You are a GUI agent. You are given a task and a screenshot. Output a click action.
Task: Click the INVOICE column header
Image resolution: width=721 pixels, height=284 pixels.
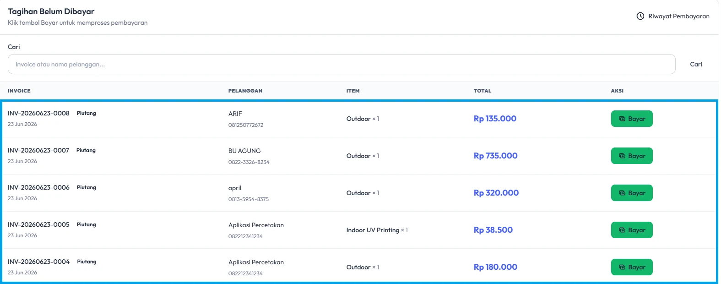pos(19,91)
